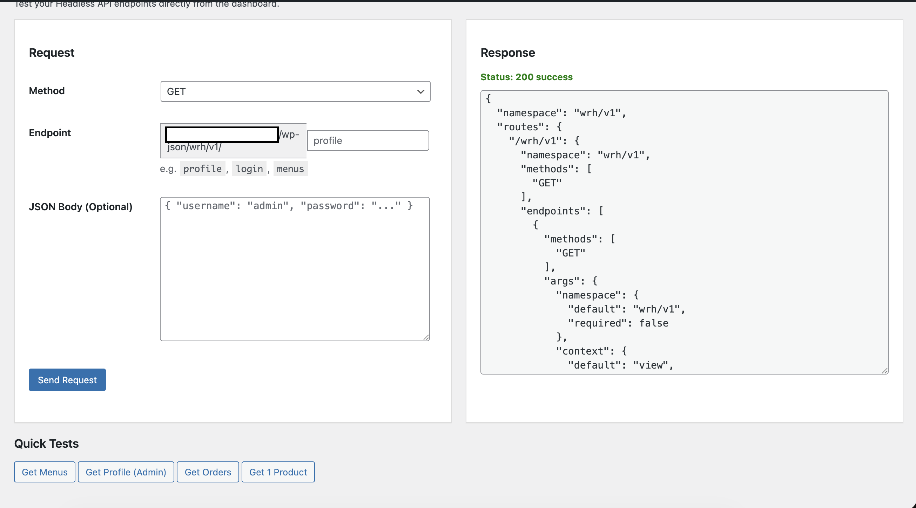916x508 pixels.
Task: Click the Method field label
Action: pos(47,91)
